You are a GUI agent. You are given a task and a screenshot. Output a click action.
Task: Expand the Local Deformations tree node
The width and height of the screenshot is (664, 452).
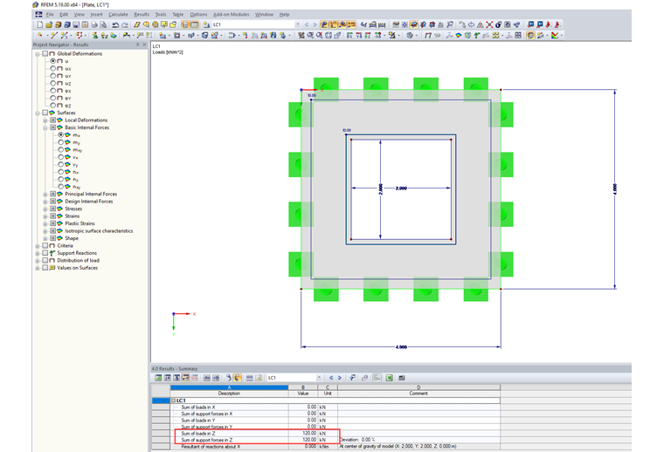(x=45, y=120)
